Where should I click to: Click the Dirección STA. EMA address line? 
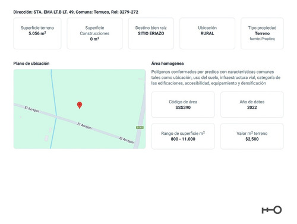(x=75, y=12)
